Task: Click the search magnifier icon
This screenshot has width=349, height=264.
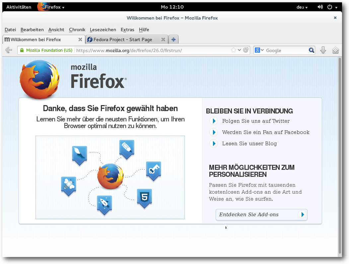Action: [x=311, y=50]
